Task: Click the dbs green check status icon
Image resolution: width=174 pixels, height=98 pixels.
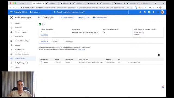Action: (40, 24)
